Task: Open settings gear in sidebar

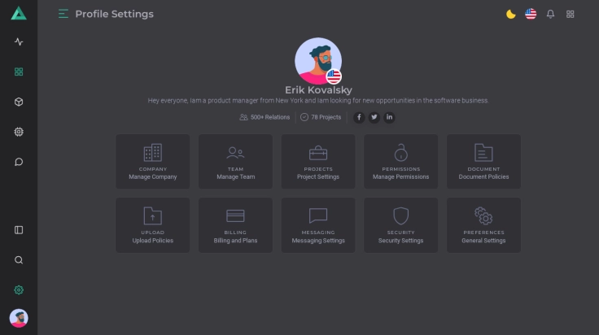Action: pos(19,289)
